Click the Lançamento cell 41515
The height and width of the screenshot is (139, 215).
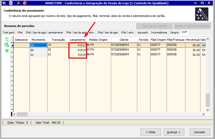tap(77, 55)
